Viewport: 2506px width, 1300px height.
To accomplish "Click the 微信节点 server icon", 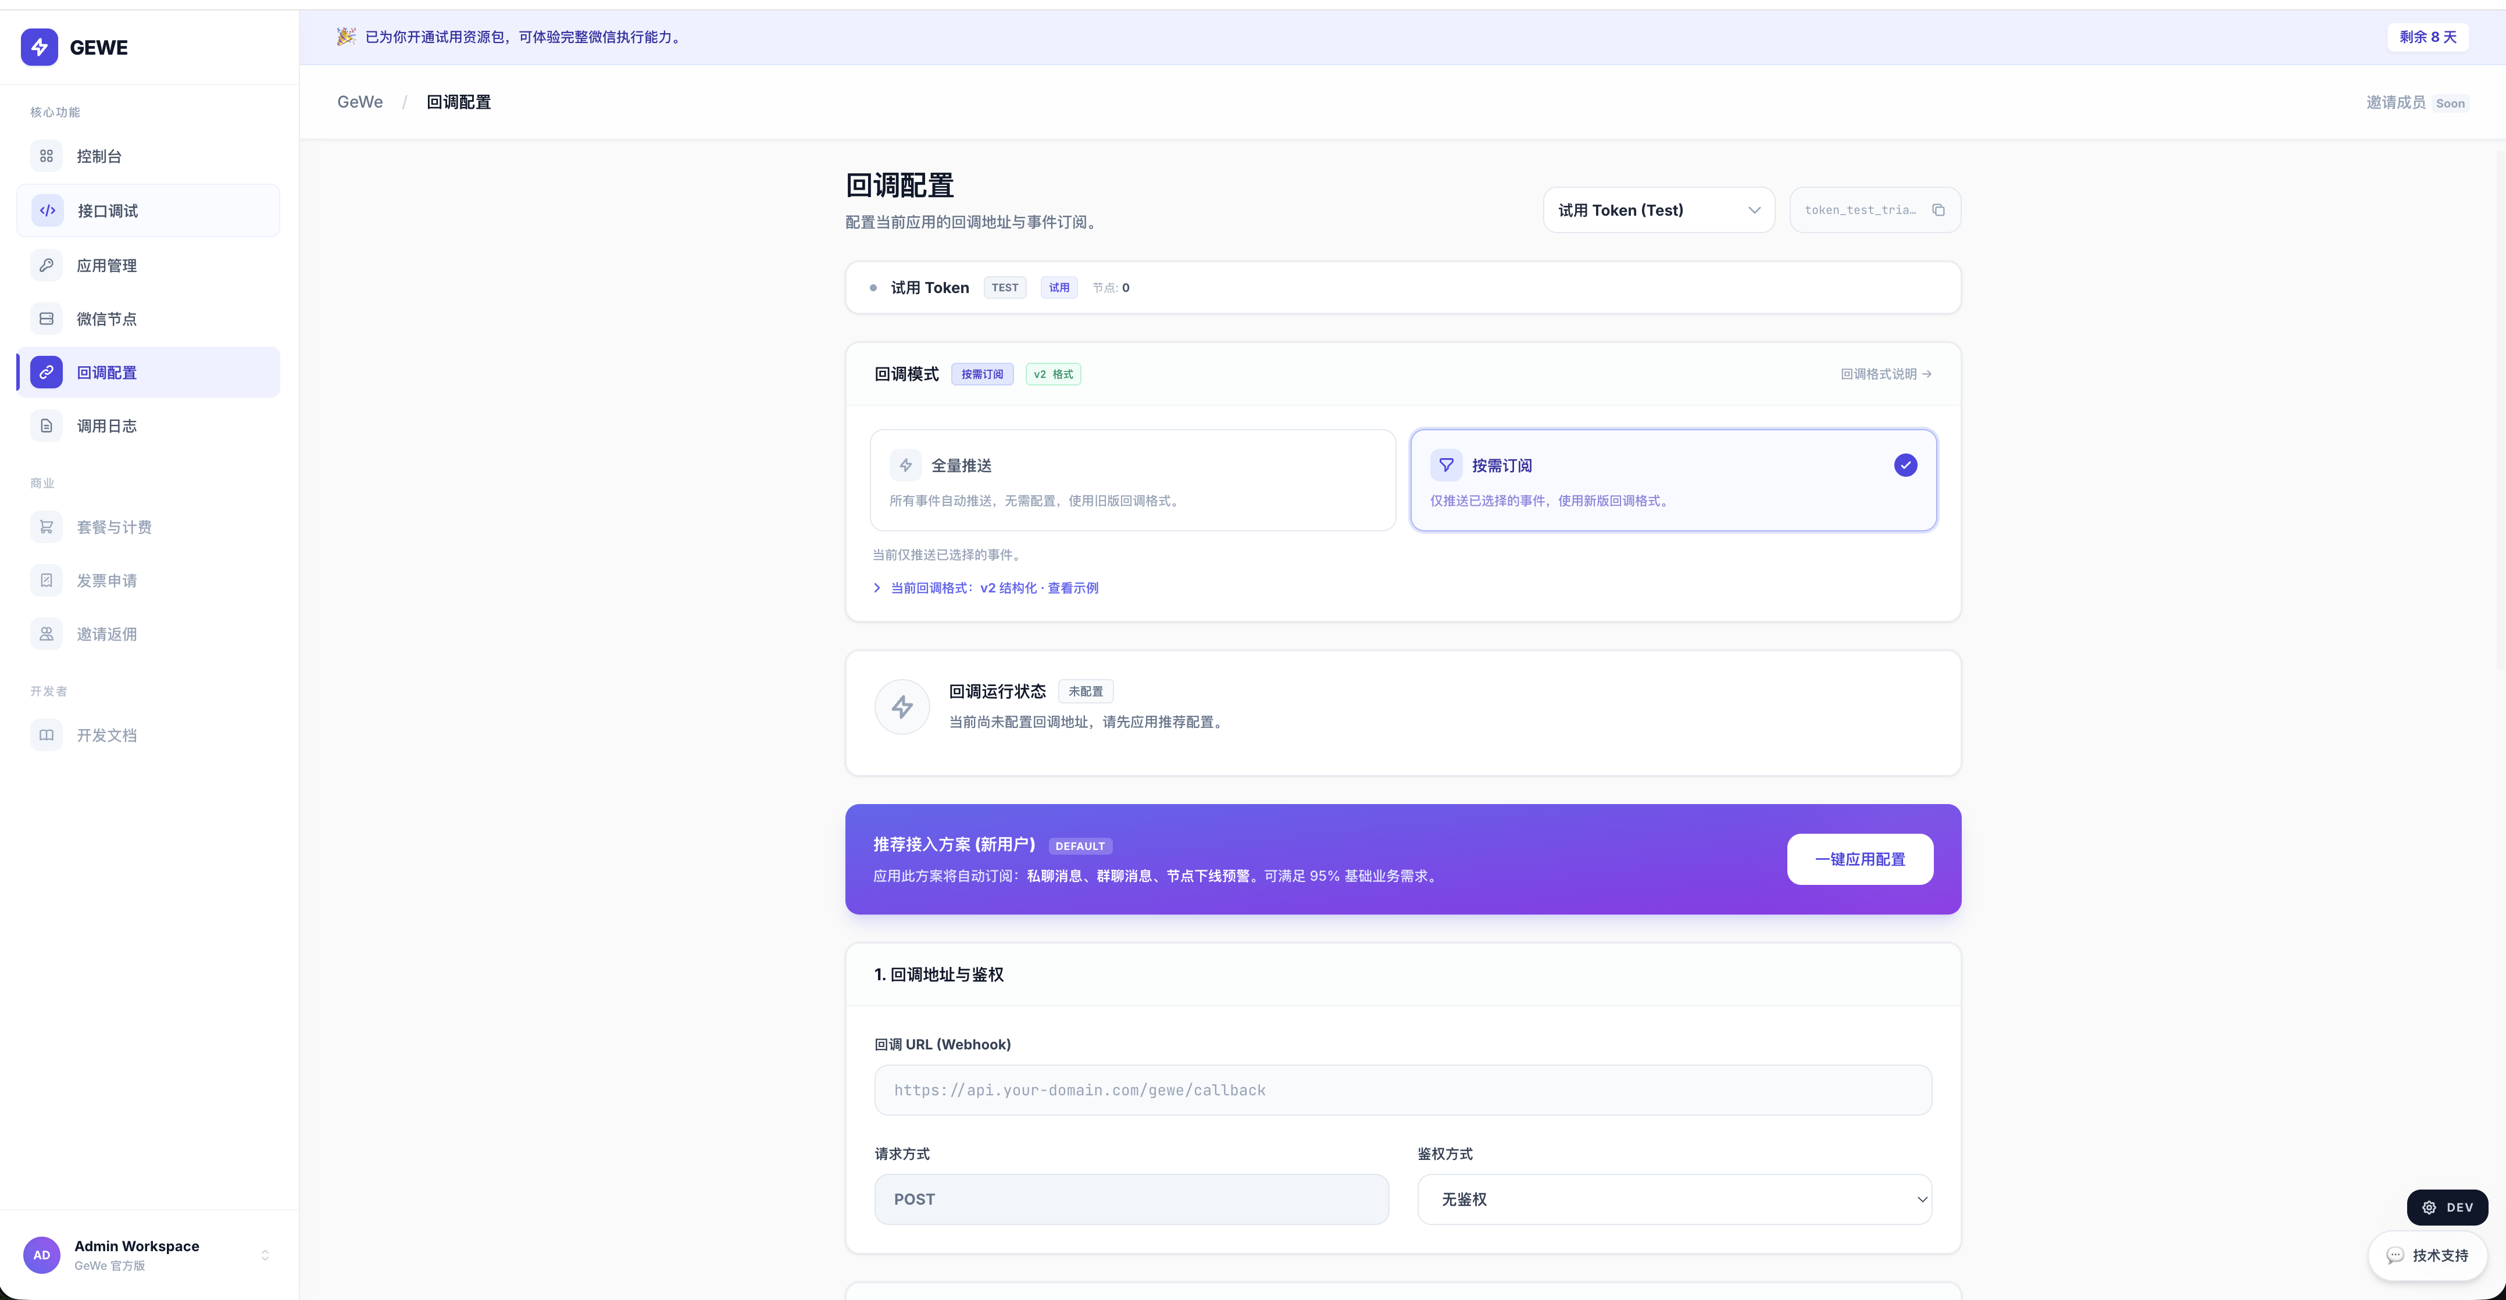I will [46, 318].
